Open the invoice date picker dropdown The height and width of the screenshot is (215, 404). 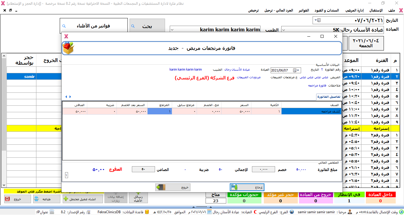pos(298,70)
